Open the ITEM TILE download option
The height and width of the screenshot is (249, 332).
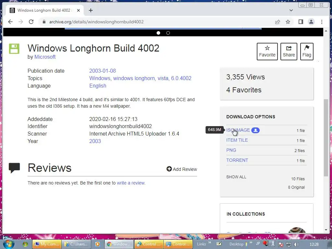click(237, 140)
